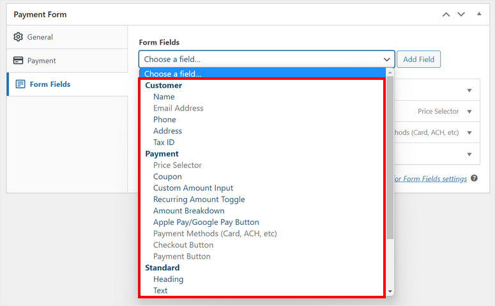Open the Payment tab
The height and width of the screenshot is (306, 495).
42,61
